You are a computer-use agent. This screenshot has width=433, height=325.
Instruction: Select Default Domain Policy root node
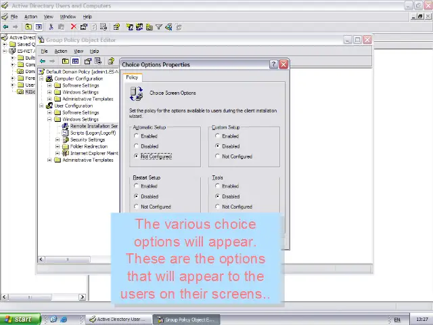[x=82, y=72]
